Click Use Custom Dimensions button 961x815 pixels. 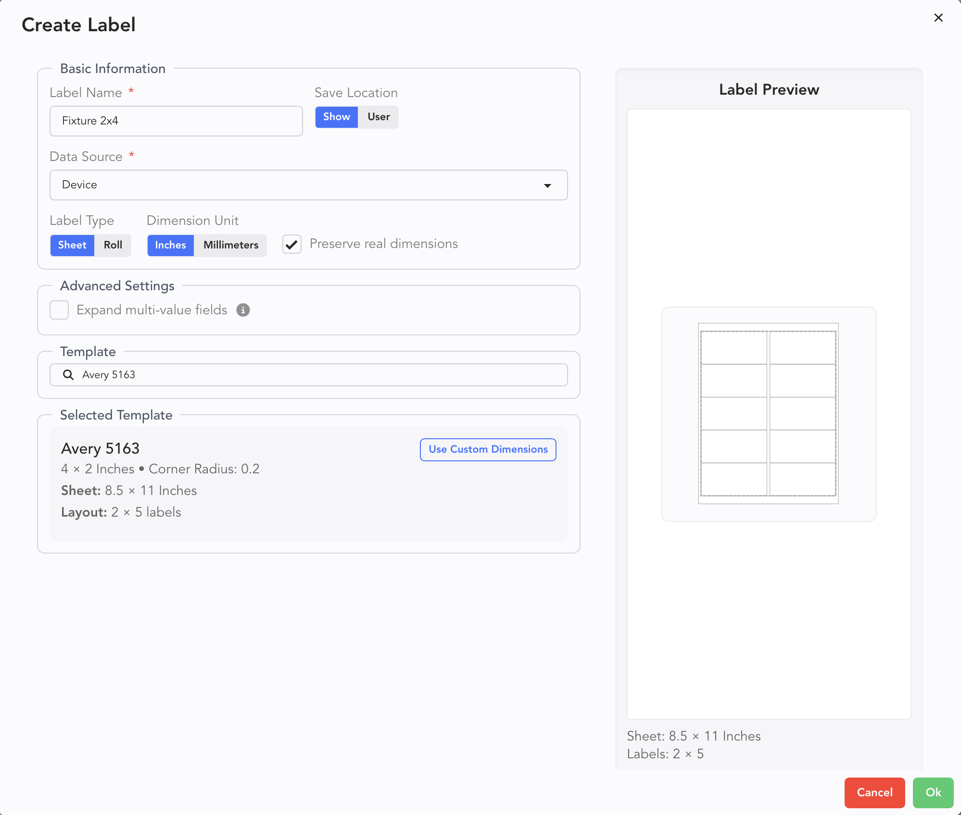pos(488,449)
